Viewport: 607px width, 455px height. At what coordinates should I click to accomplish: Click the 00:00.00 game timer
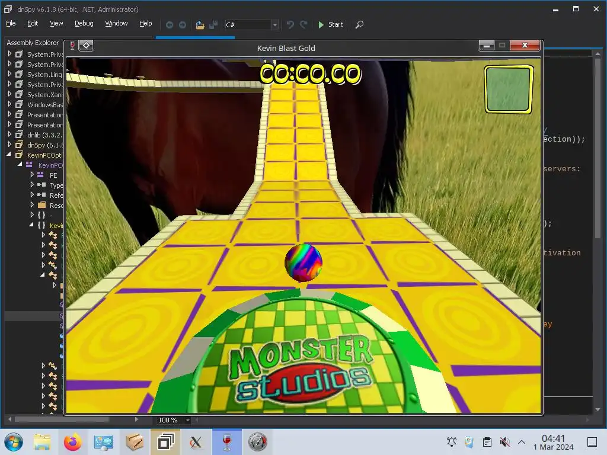[x=310, y=73]
